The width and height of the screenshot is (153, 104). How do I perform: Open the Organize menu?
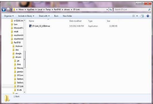coord(9,16)
